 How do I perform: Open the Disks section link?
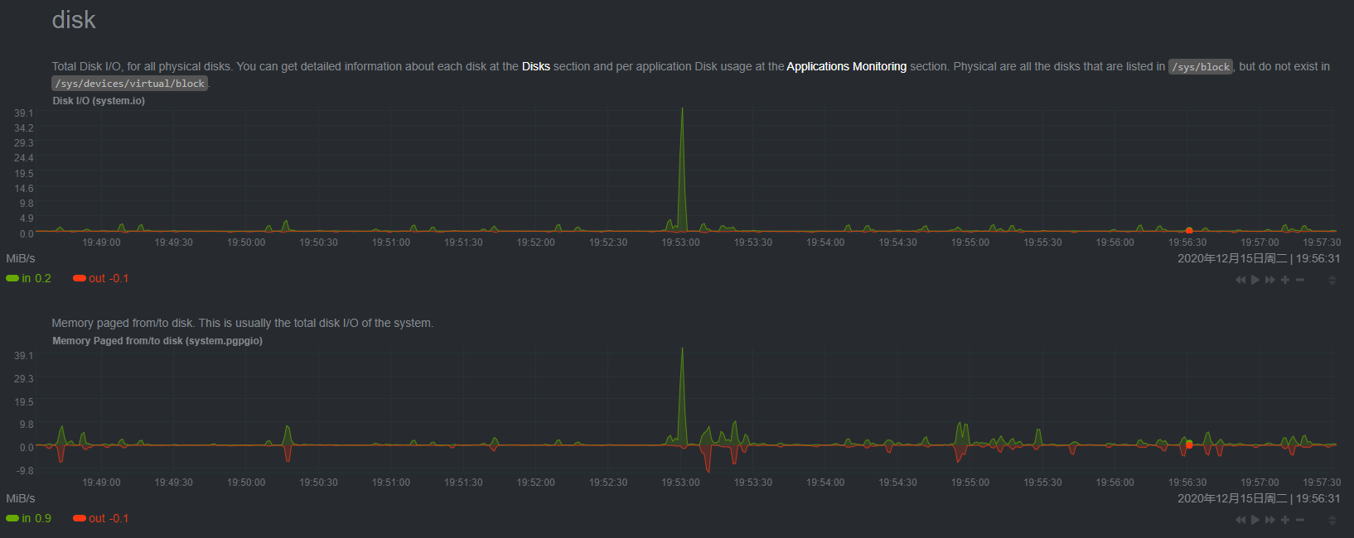536,66
